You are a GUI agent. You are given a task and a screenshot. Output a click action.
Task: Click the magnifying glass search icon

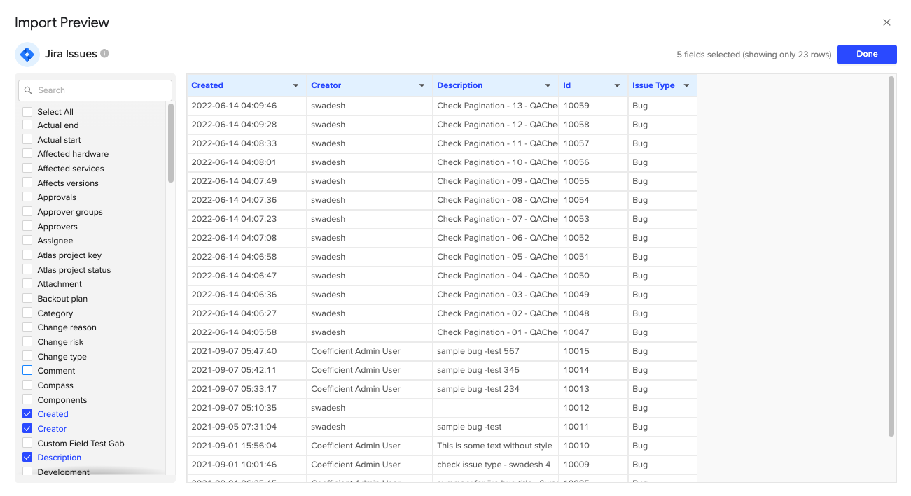(28, 90)
